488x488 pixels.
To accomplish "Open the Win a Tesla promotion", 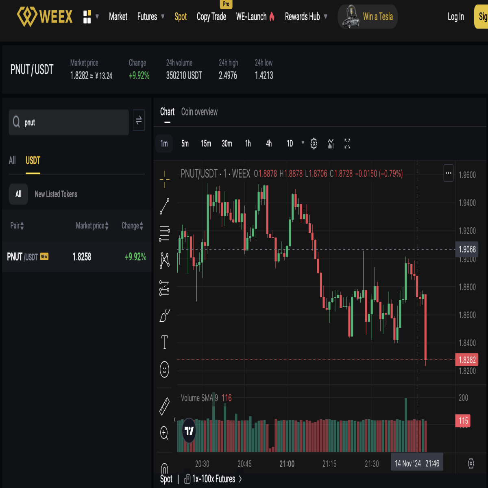I will tap(368, 17).
